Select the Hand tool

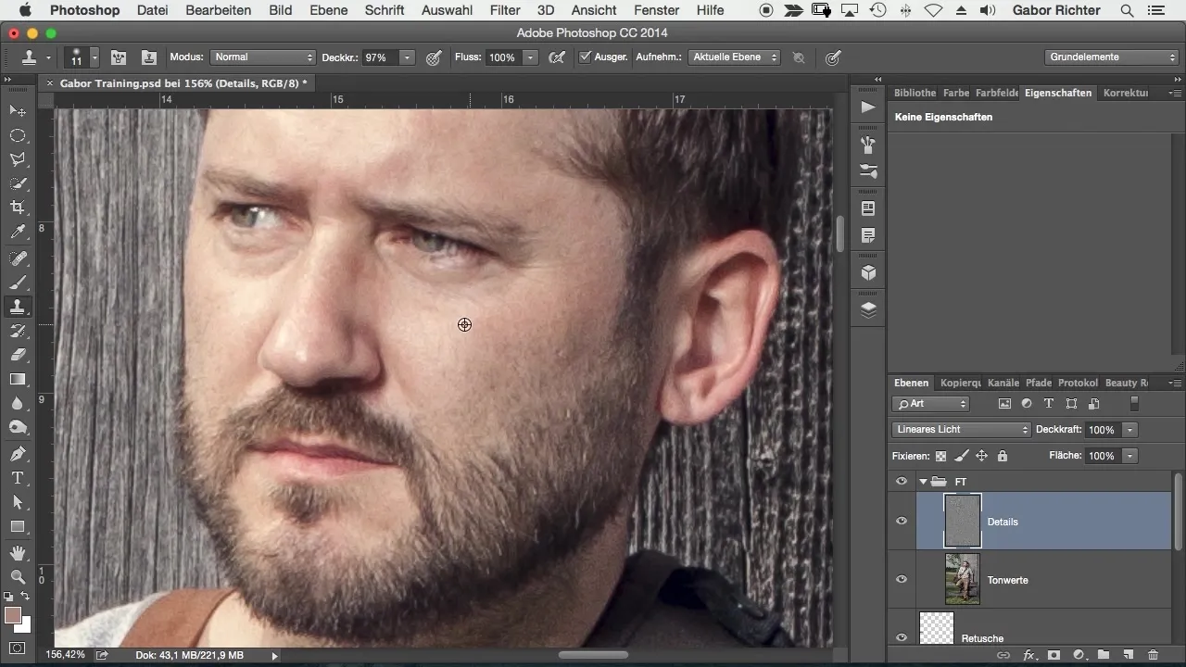click(18, 553)
